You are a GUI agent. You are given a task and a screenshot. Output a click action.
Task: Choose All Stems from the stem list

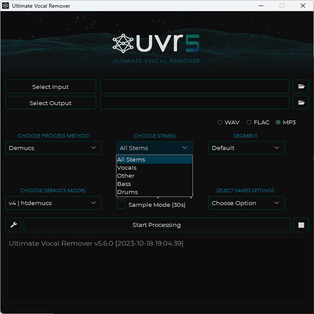154,160
